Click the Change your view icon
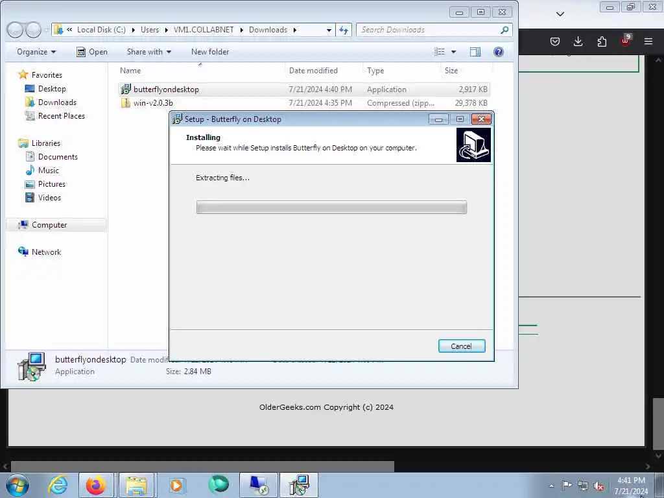This screenshot has width=664, height=498. [440, 52]
